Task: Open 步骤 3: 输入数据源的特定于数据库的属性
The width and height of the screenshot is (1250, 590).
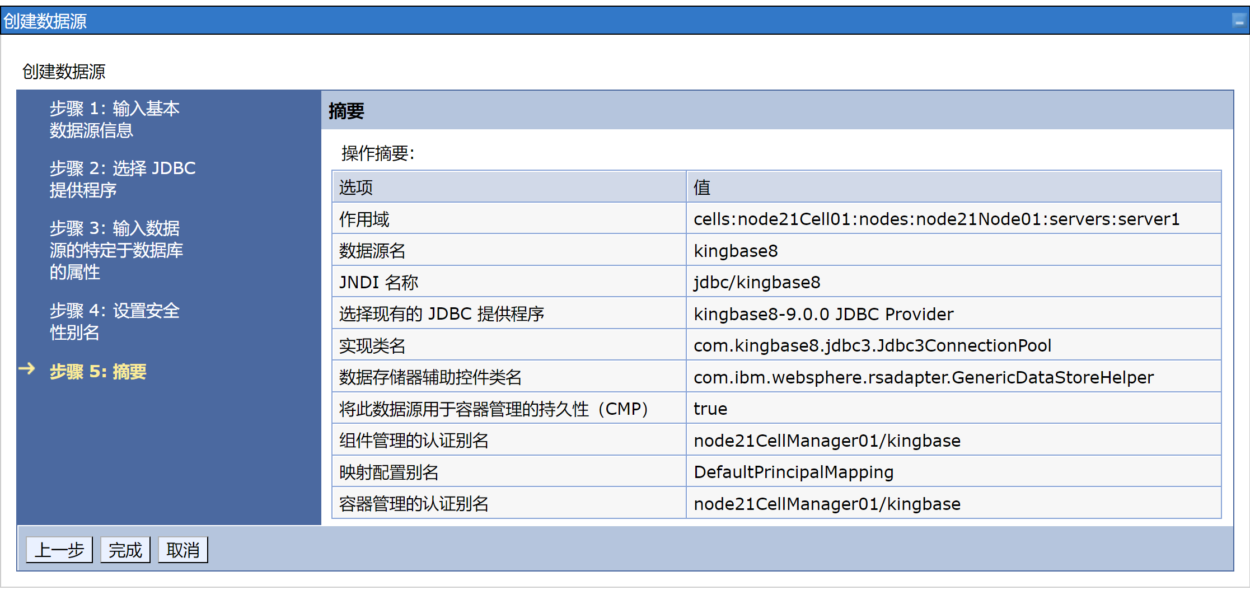Action: tap(116, 250)
